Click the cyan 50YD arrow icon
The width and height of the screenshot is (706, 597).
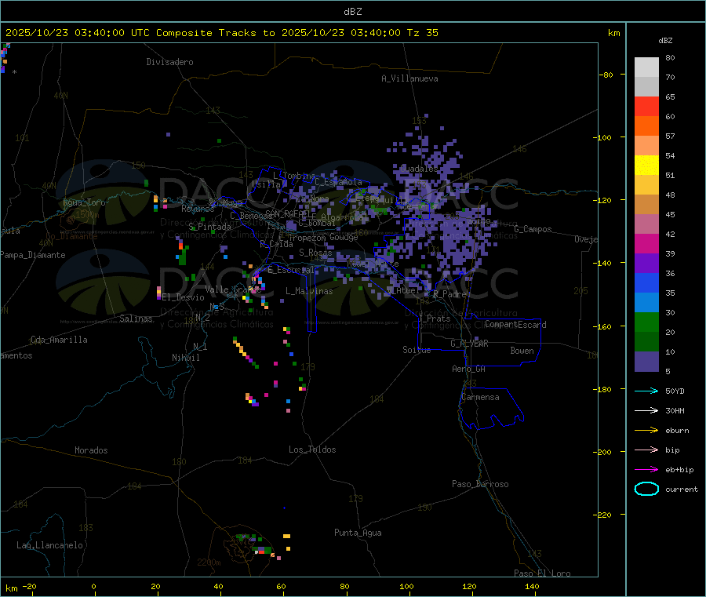tap(646, 391)
